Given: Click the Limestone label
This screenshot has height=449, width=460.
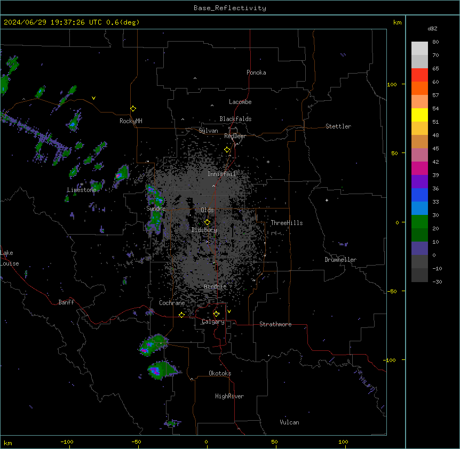Looking at the screenshot, I should click(82, 190).
